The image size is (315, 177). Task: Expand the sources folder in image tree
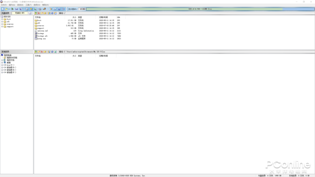pyautogui.click(x=2, y=24)
